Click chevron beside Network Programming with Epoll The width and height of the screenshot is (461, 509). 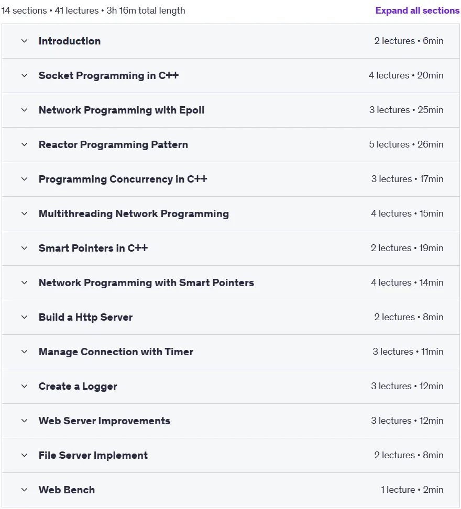25,110
